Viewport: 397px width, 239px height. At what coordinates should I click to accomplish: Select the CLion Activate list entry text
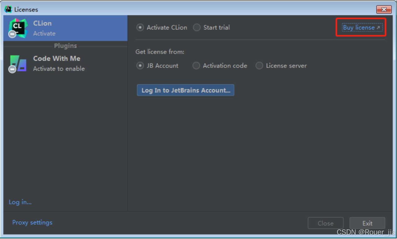click(44, 28)
